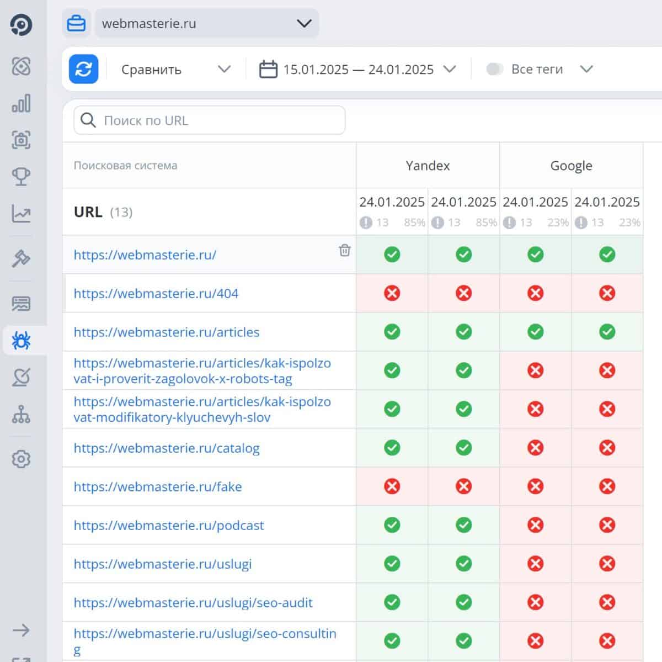Click the blue refresh button

83,69
